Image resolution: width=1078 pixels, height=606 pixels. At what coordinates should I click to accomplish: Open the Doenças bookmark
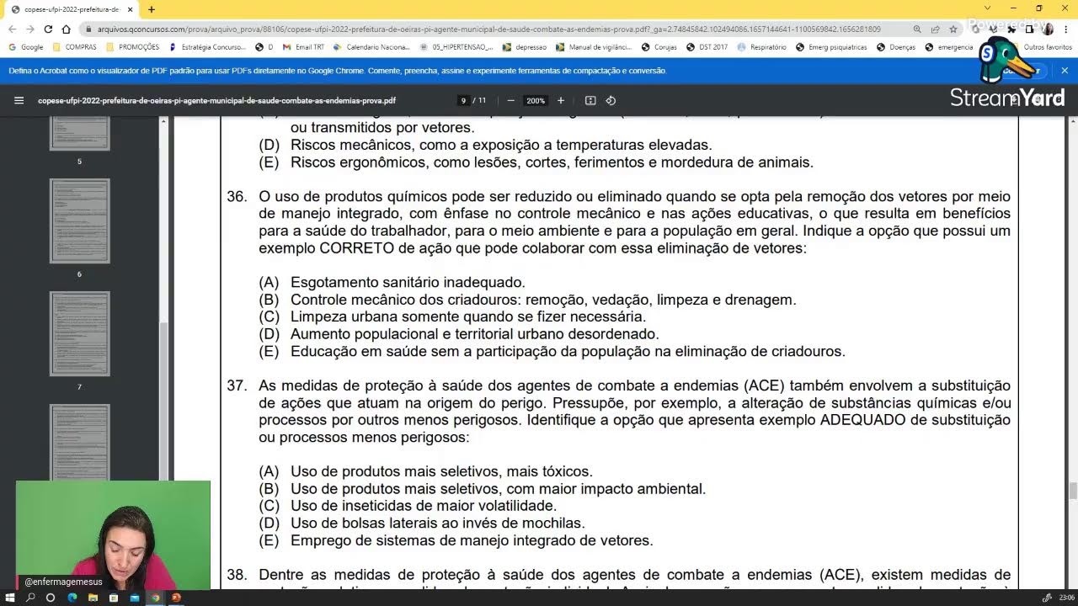(896, 47)
